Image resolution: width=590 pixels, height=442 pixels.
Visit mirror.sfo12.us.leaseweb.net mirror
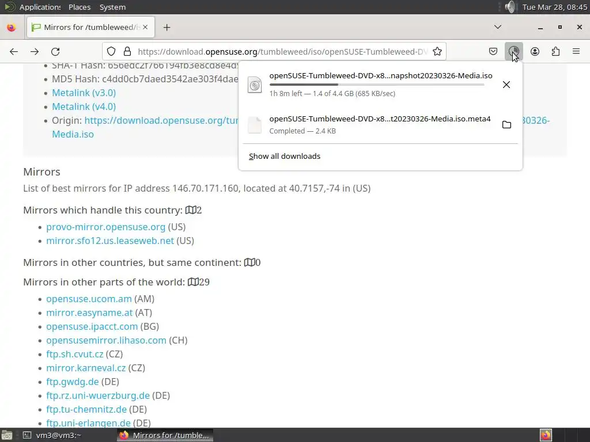(110, 241)
